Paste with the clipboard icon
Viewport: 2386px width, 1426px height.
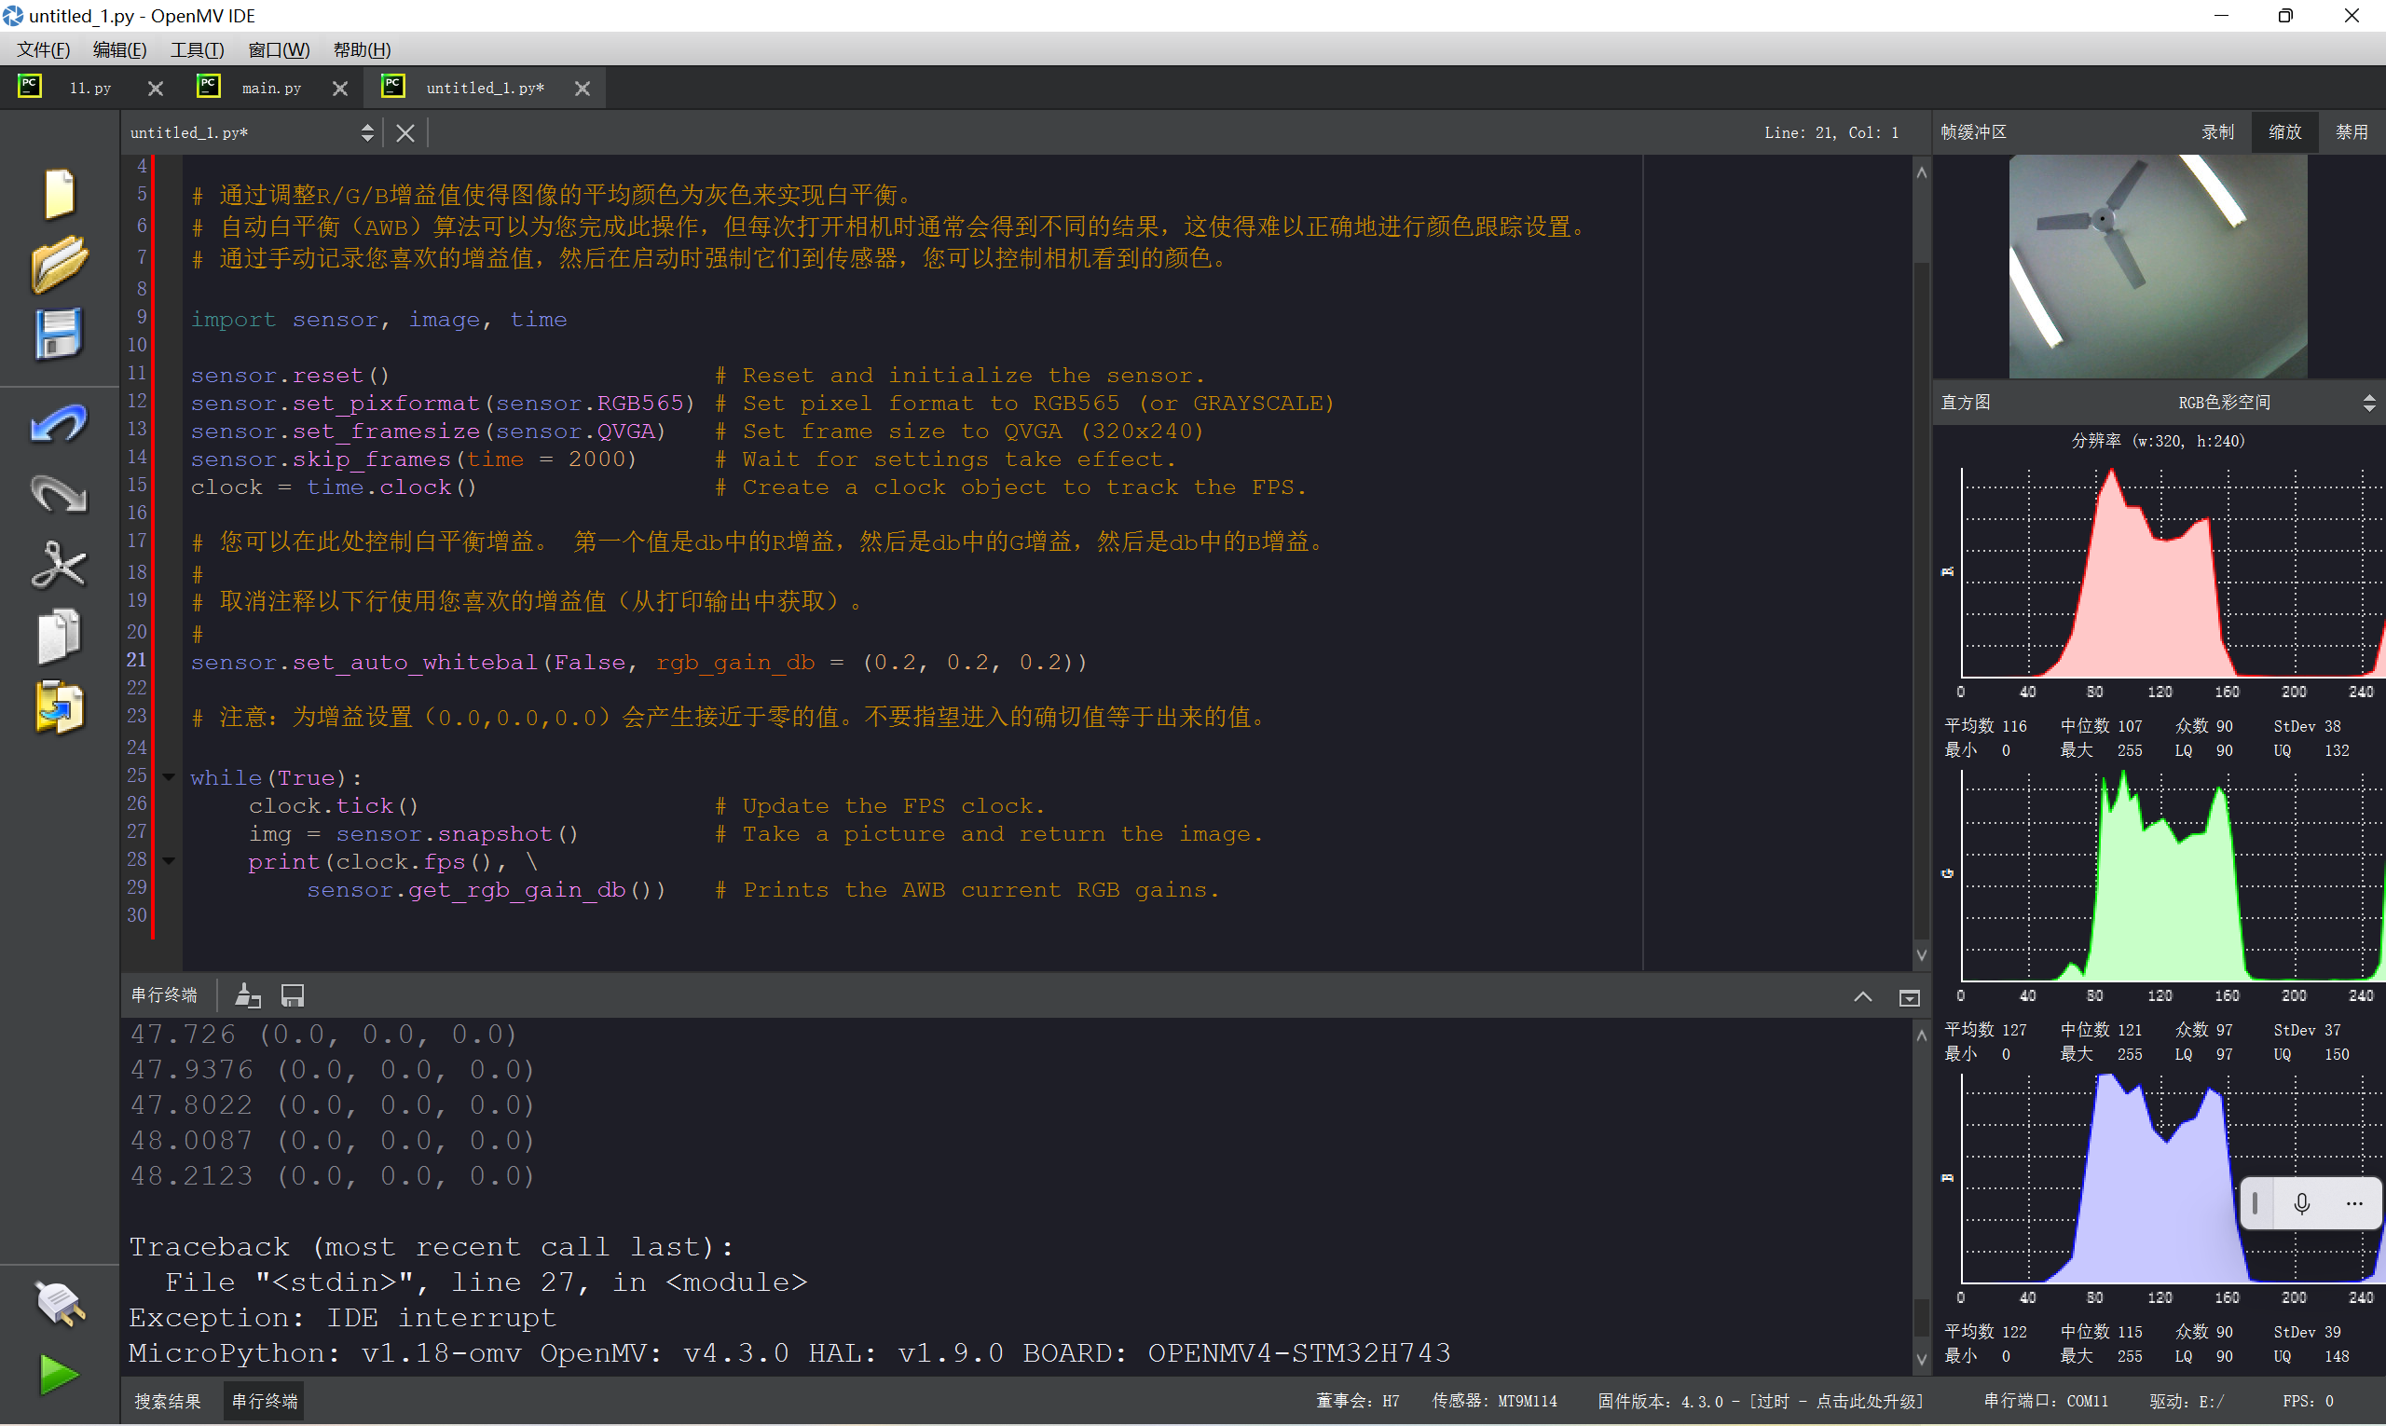click(x=59, y=707)
